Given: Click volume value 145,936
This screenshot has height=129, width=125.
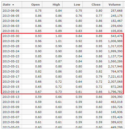Looking at the screenshot, I should pos(117,112).
